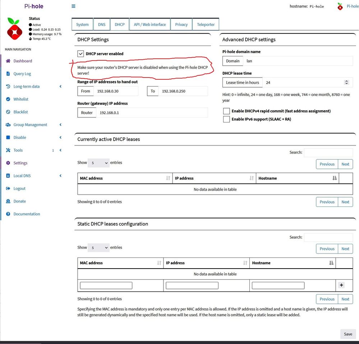This screenshot has width=359, height=344.
Task: Click the Whitelist check circle icon
Action: 8,99
